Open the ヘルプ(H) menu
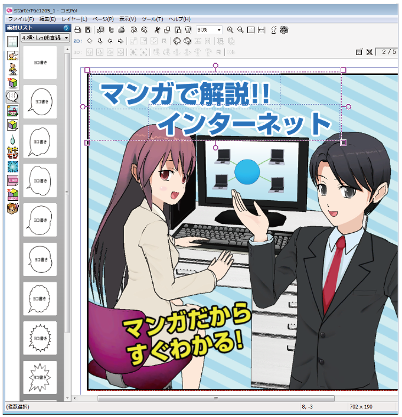The image size is (402, 417). tap(179, 19)
